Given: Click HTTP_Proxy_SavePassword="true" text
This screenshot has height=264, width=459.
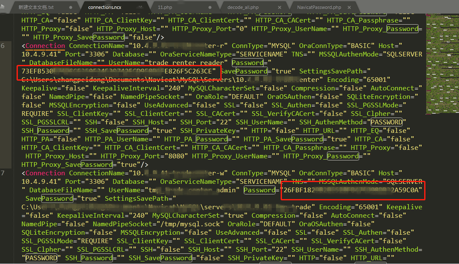Looking at the screenshot, I should click(x=81, y=165).
